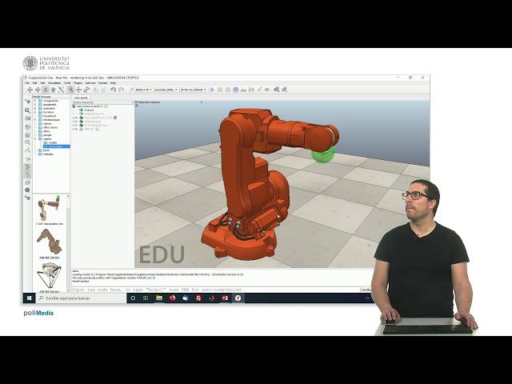Open the File menu

point(27,83)
